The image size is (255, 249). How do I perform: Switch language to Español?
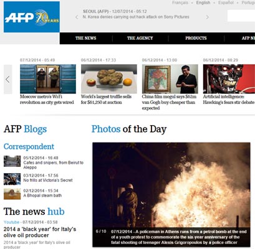tap(226, 2)
